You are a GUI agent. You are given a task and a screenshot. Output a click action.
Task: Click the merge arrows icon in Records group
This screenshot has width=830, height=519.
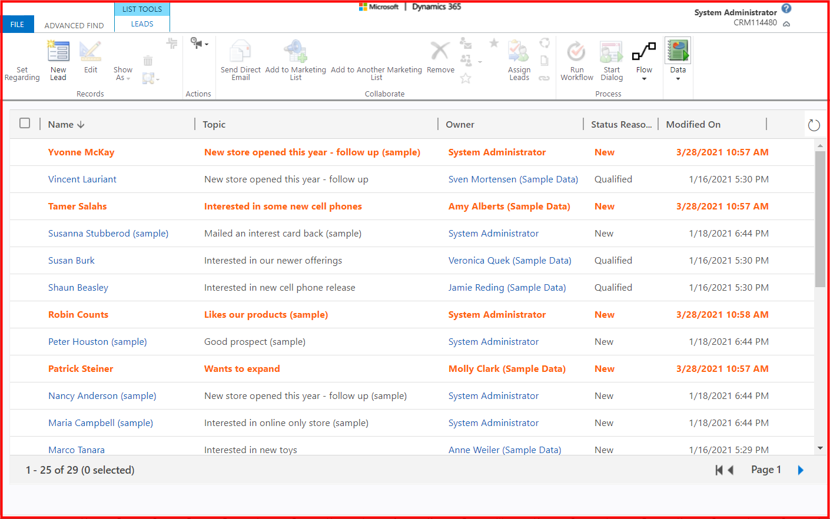tap(172, 43)
